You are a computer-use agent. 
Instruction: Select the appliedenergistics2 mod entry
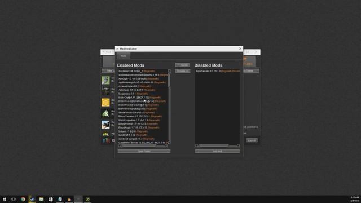(143, 82)
